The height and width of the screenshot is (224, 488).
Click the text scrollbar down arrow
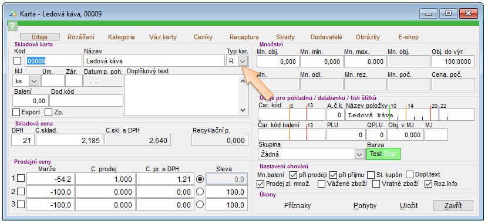point(243,110)
